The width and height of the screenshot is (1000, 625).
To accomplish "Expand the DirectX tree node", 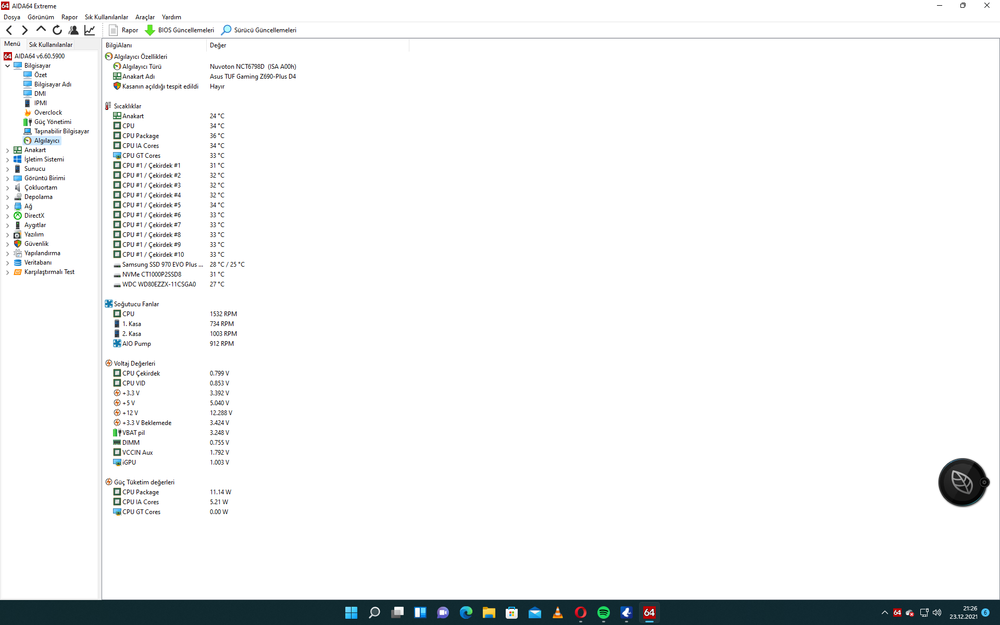I will coord(7,216).
